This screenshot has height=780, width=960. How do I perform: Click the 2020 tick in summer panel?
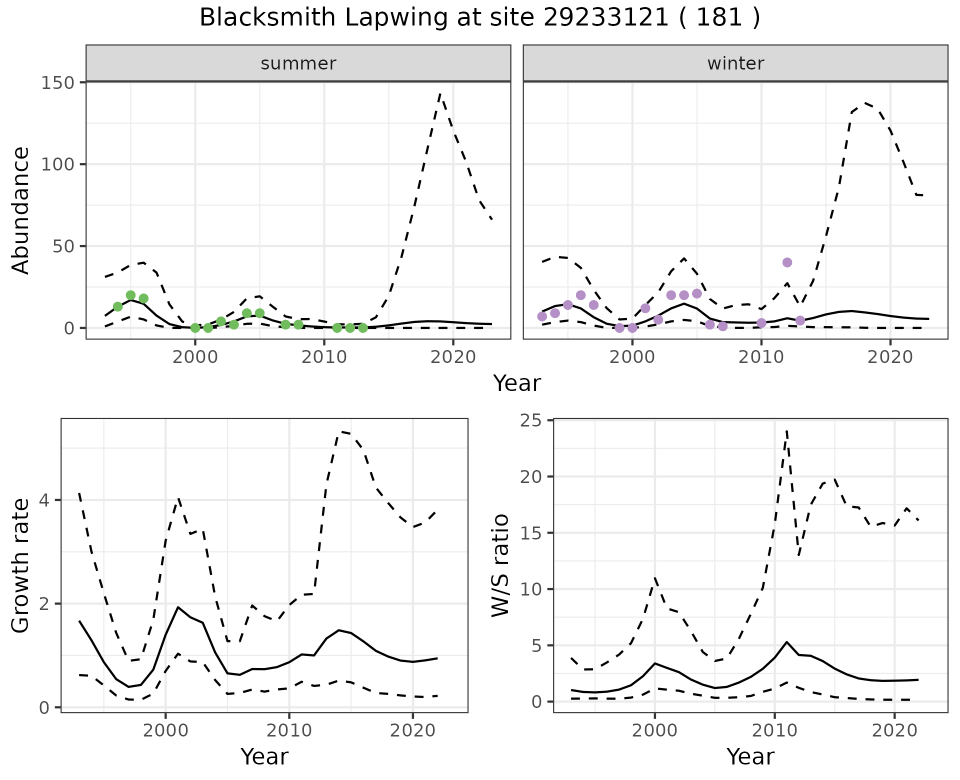pyautogui.click(x=453, y=357)
